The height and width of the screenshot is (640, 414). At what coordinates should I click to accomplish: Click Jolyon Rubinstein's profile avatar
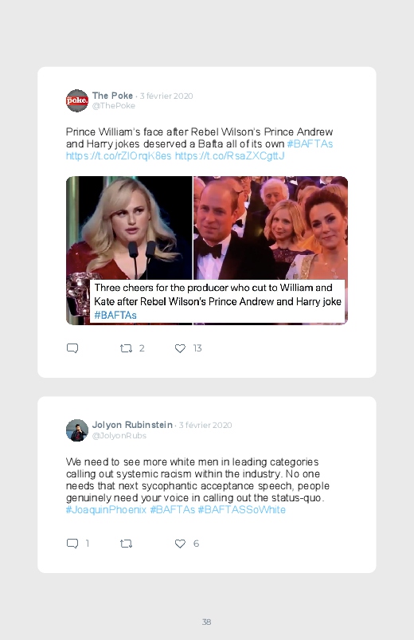[77, 430]
